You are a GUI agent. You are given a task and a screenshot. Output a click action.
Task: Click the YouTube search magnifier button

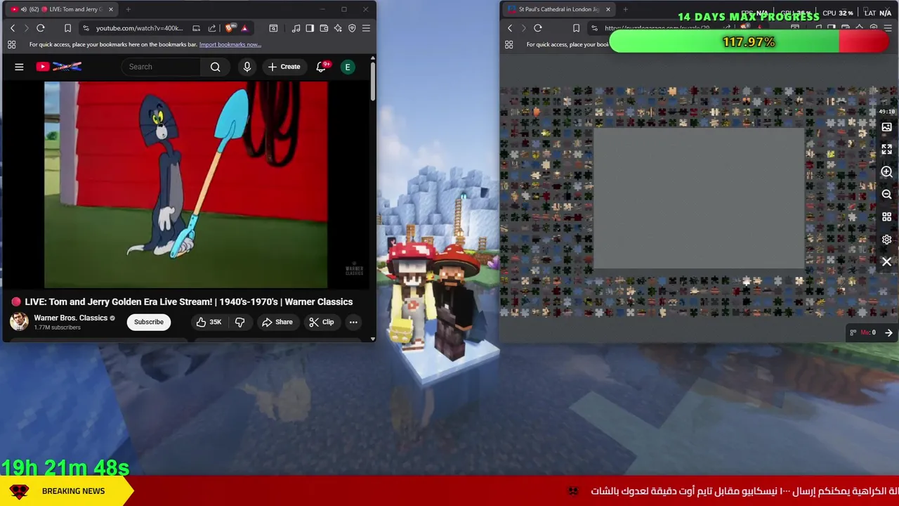tap(216, 67)
